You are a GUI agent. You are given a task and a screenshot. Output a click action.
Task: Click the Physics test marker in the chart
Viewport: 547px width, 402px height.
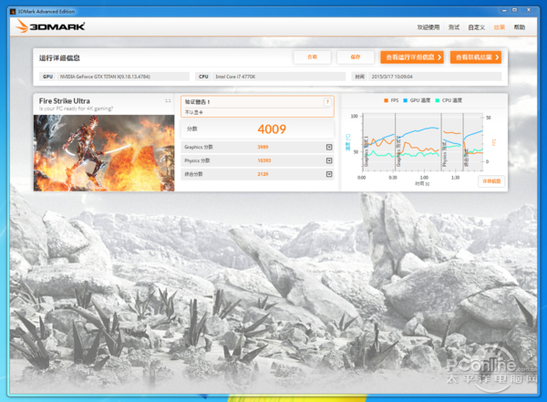[x=445, y=154]
